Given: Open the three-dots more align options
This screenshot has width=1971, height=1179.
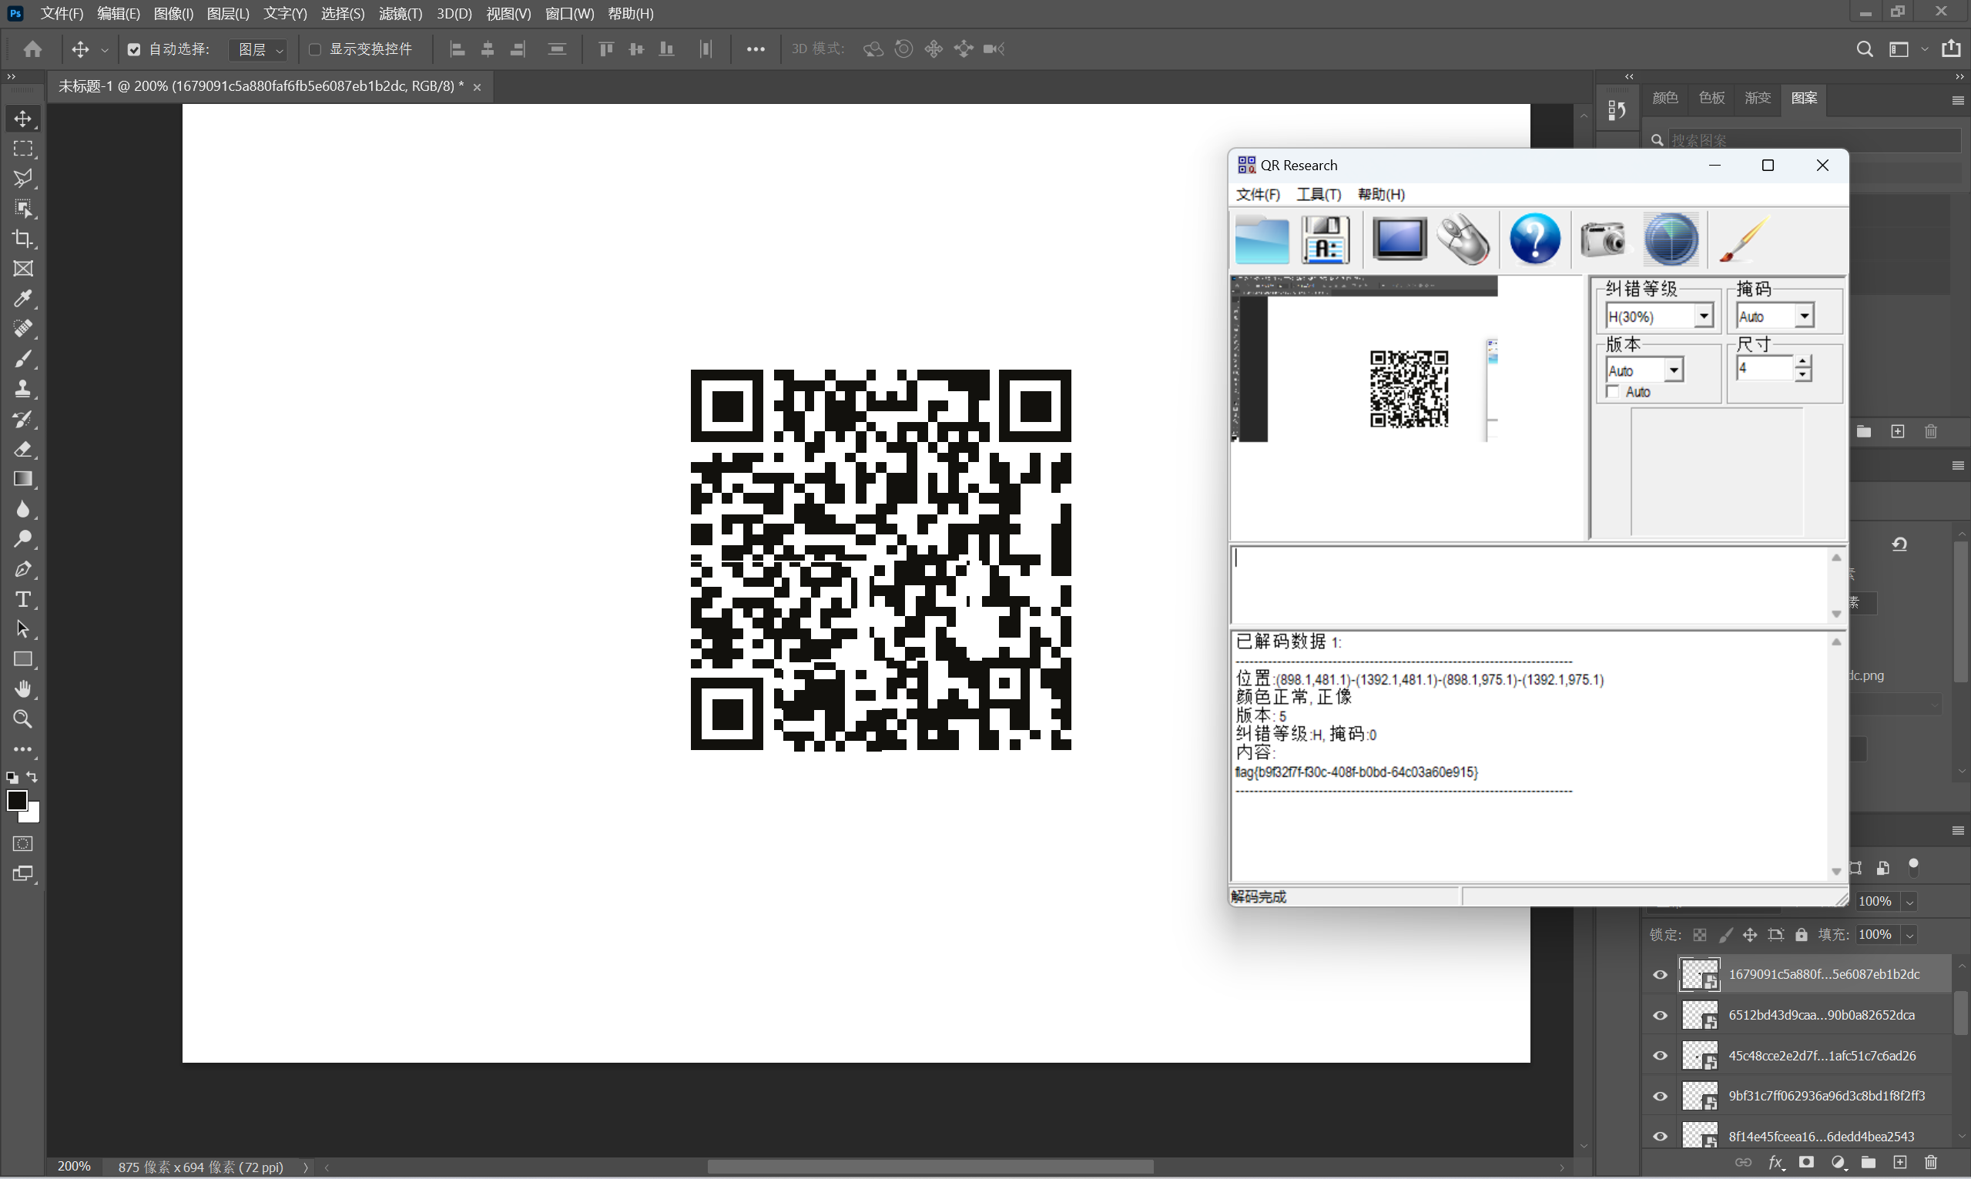Looking at the screenshot, I should pyautogui.click(x=756, y=49).
